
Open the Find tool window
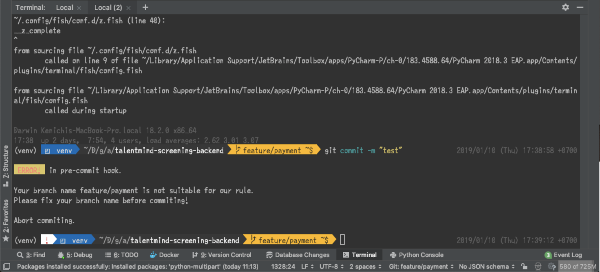tap(31, 255)
